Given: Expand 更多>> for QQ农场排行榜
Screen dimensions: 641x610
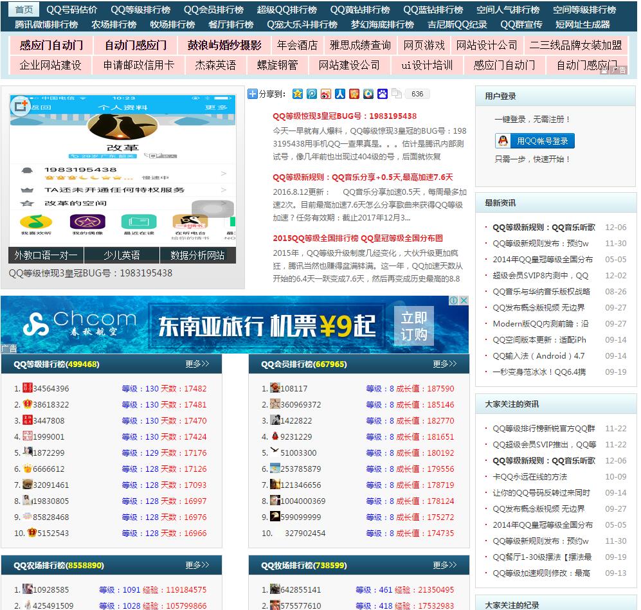Looking at the screenshot, I should (x=197, y=565).
